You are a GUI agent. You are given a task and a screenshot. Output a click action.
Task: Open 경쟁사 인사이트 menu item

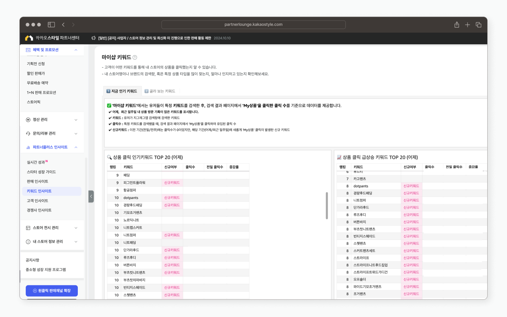pyautogui.click(x=39, y=210)
